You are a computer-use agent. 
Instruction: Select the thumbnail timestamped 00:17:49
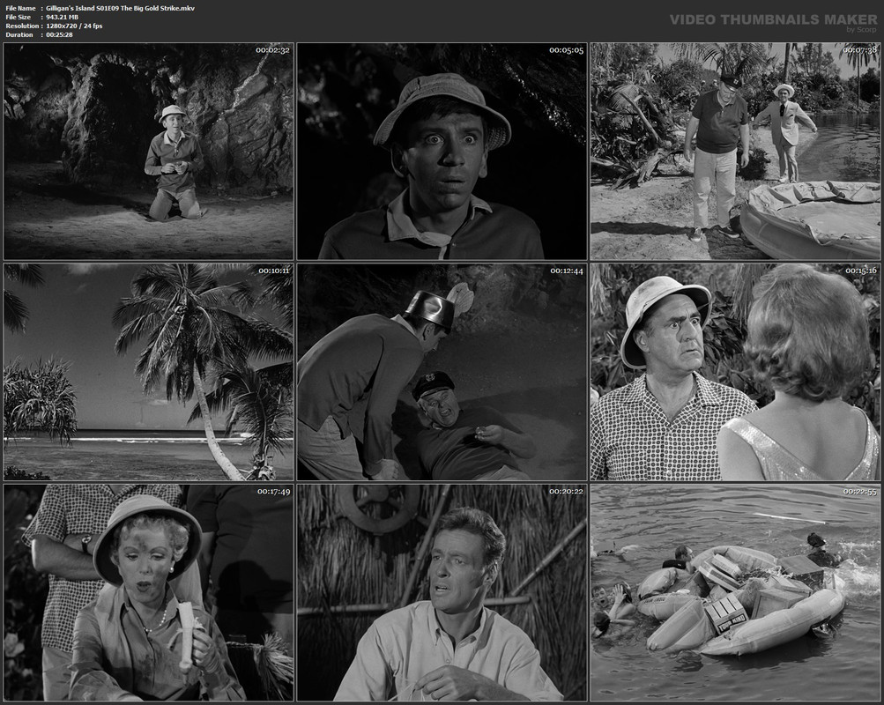pos(148,592)
